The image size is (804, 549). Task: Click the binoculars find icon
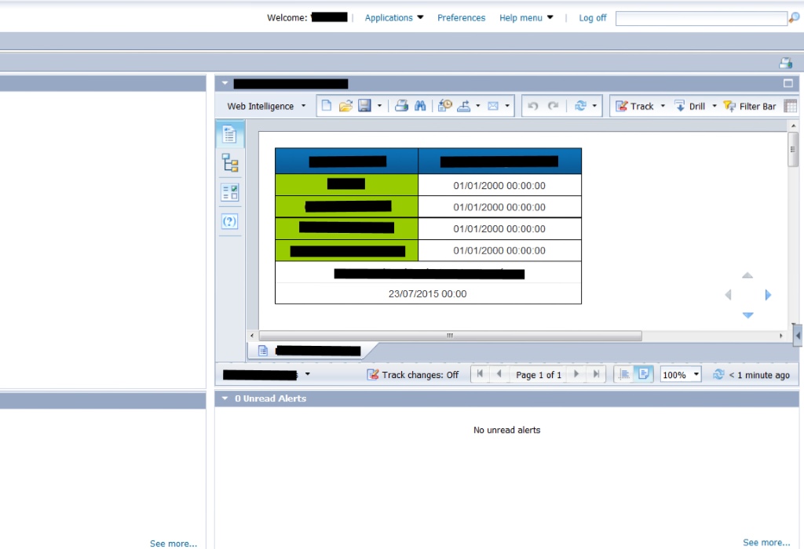(421, 106)
